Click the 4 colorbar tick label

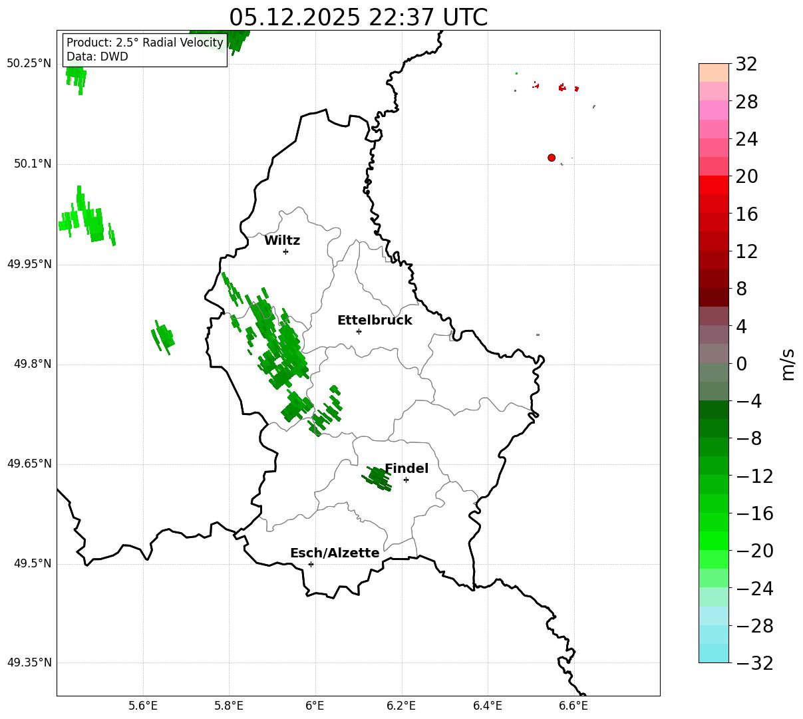tap(741, 327)
